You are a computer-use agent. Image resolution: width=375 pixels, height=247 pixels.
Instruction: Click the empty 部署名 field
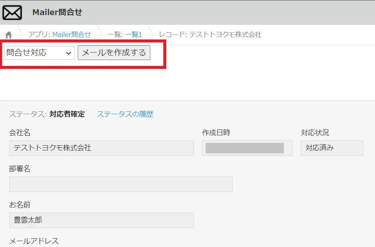click(x=121, y=184)
